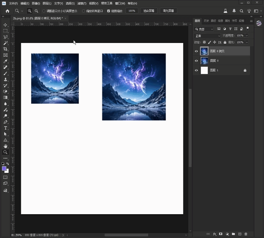This screenshot has width=264, height=238.
Task: Select the Shape tool
Action: point(5,140)
